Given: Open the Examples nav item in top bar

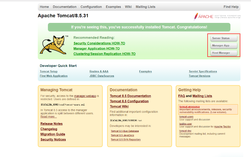Looking at the screenshot, I should [113, 7].
